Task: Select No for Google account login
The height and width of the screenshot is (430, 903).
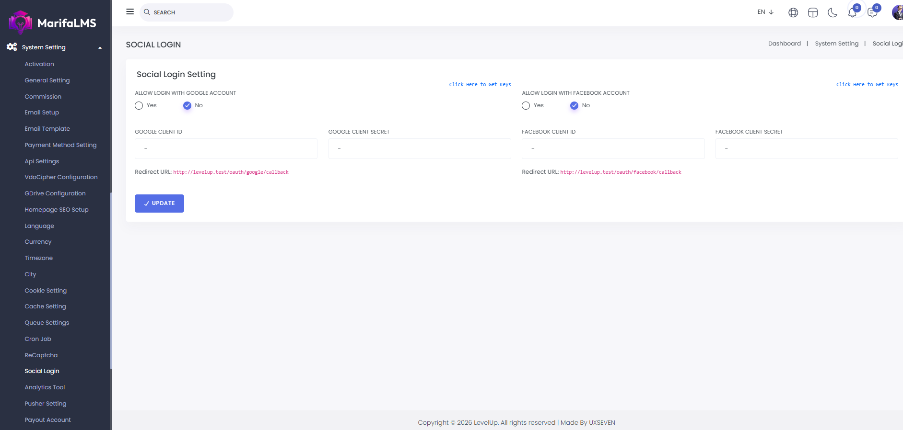Action: (187, 106)
